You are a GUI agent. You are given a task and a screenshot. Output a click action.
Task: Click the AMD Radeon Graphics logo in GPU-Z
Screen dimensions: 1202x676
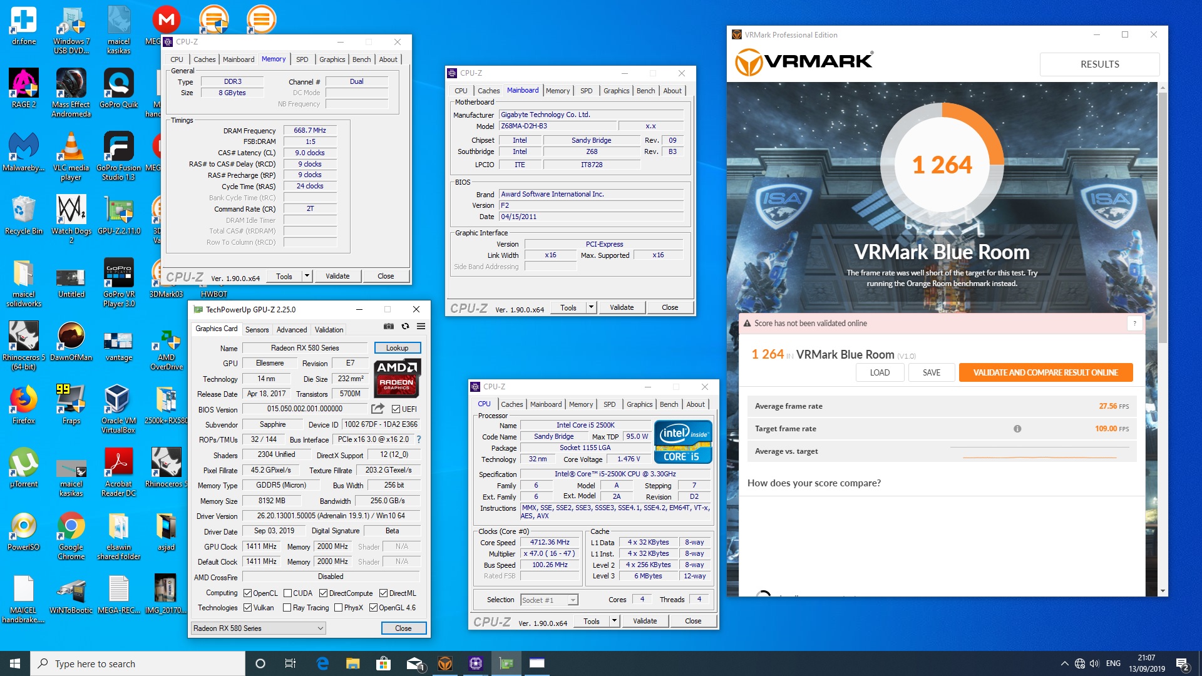pos(397,378)
